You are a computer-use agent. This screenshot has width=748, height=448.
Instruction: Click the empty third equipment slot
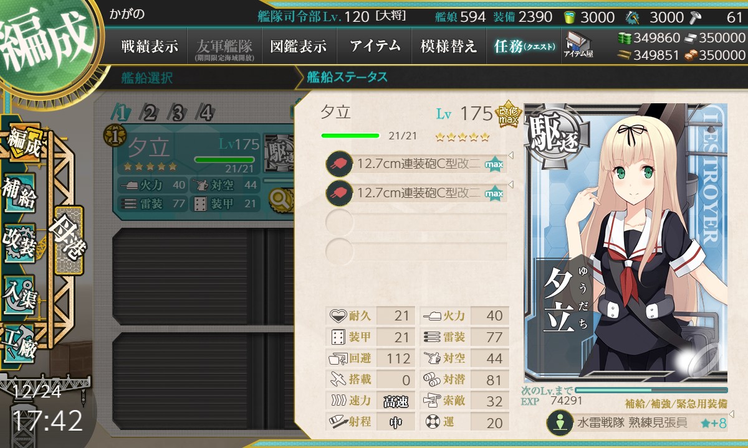point(416,222)
